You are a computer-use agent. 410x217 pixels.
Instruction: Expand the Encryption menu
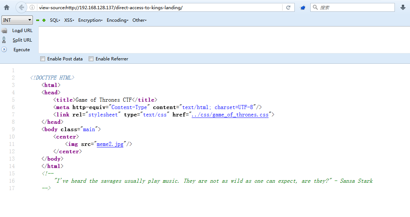point(90,20)
